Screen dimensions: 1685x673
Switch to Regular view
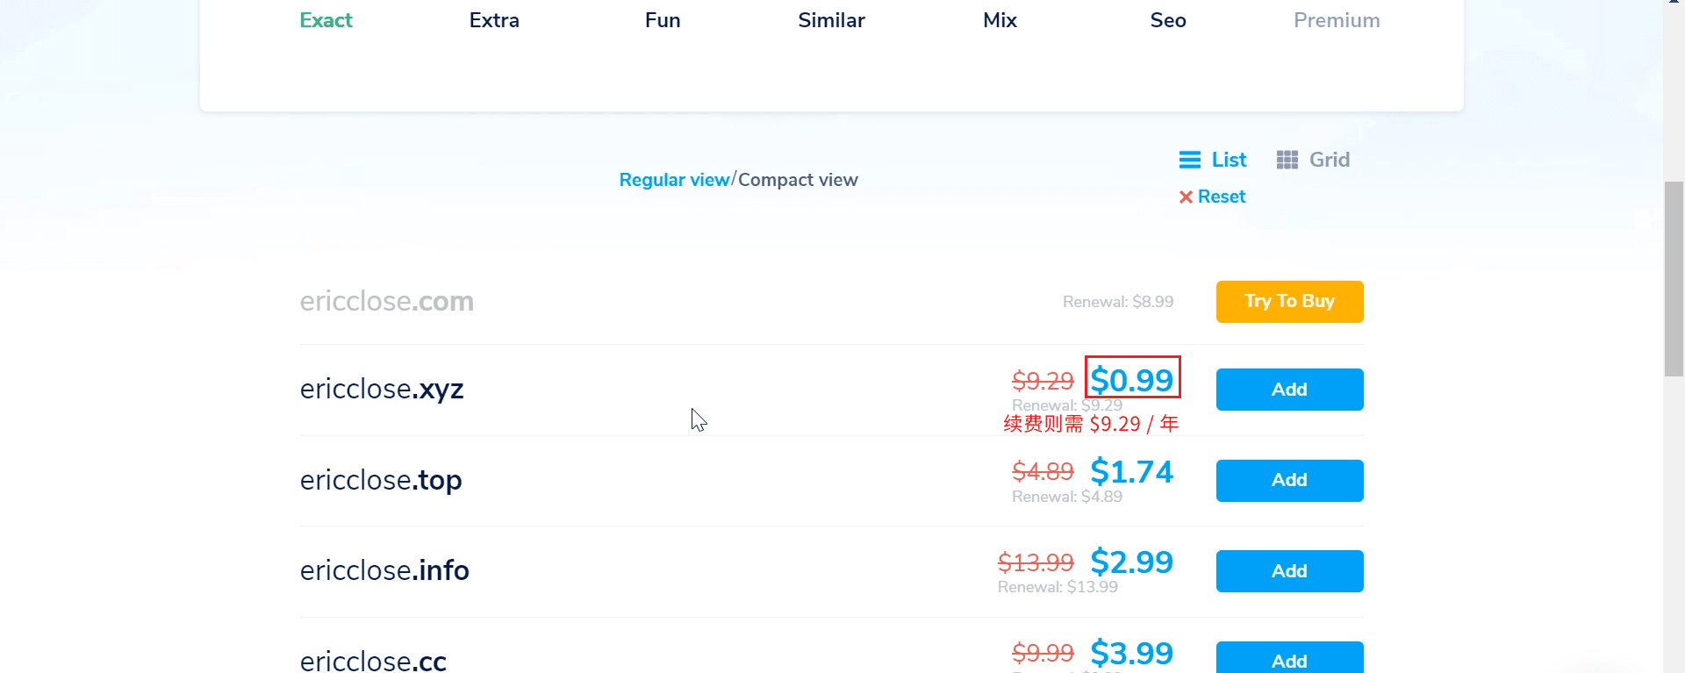pyautogui.click(x=674, y=180)
